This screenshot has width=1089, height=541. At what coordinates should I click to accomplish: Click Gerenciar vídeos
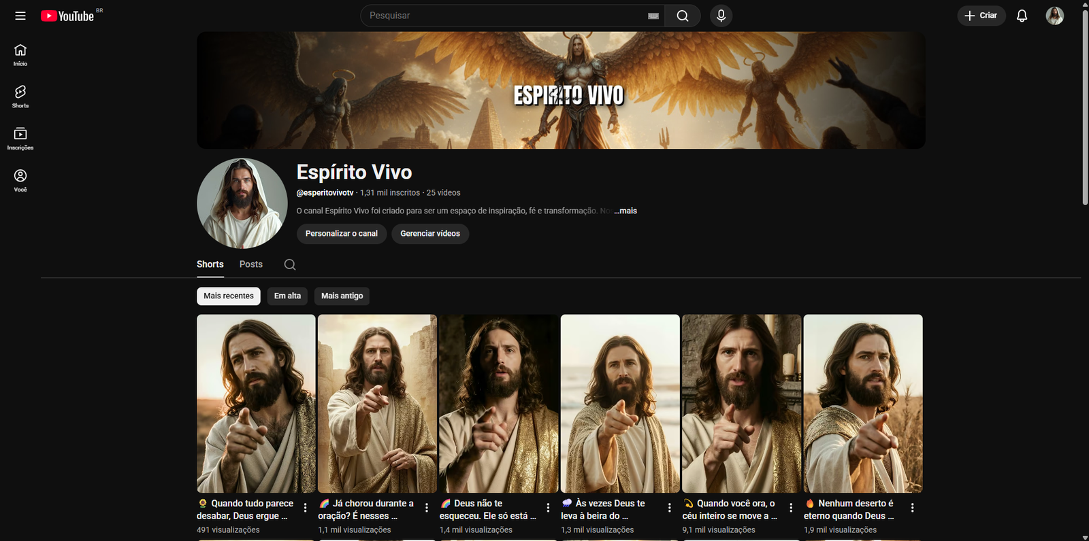[430, 234]
